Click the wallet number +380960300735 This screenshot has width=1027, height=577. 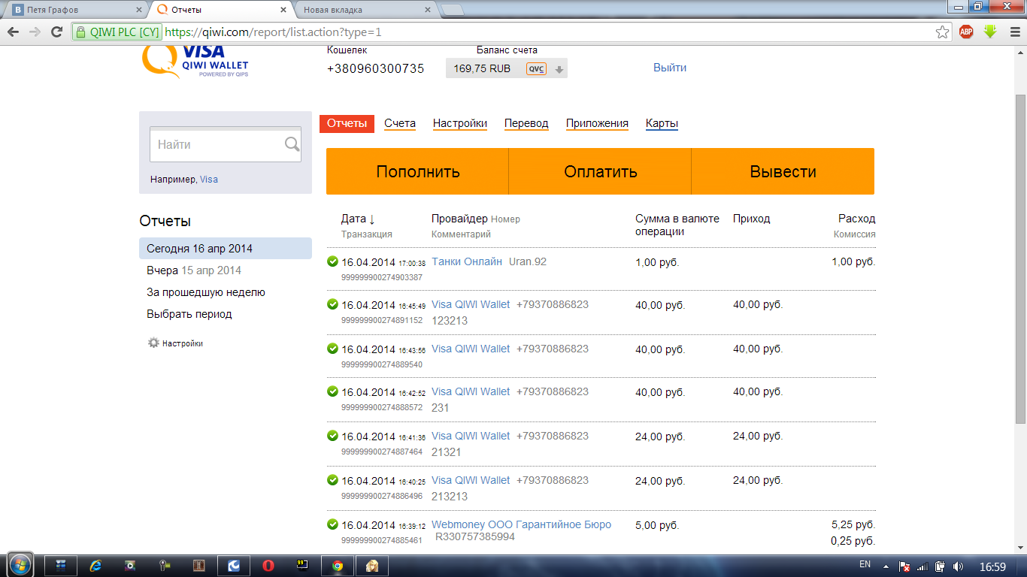point(375,68)
